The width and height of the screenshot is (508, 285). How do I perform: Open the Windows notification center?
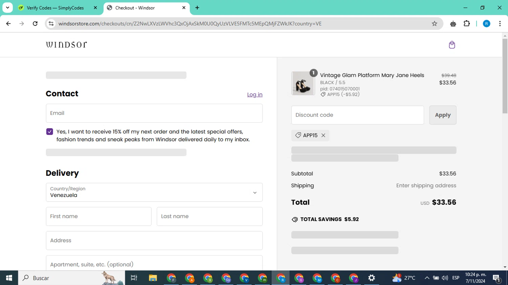tap(497, 278)
